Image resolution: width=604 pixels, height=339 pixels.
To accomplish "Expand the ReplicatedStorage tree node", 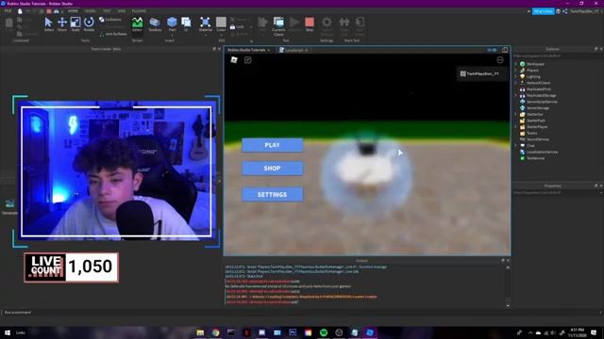I will pos(516,95).
